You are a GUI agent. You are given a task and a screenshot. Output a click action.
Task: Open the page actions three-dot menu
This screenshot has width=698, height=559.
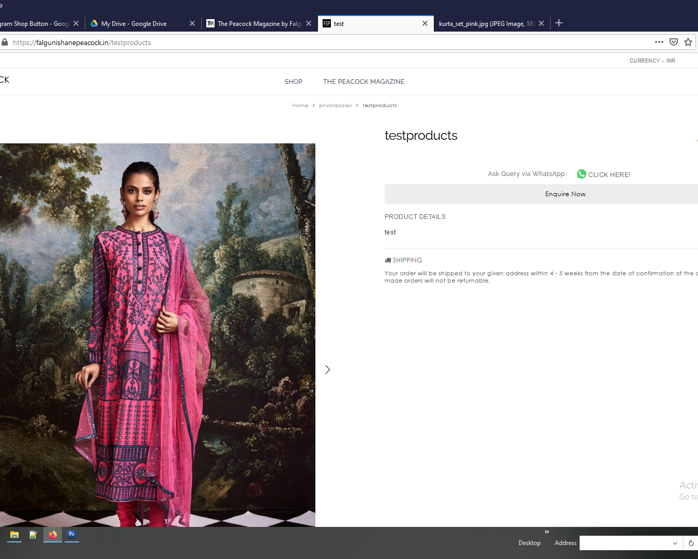[x=659, y=42]
